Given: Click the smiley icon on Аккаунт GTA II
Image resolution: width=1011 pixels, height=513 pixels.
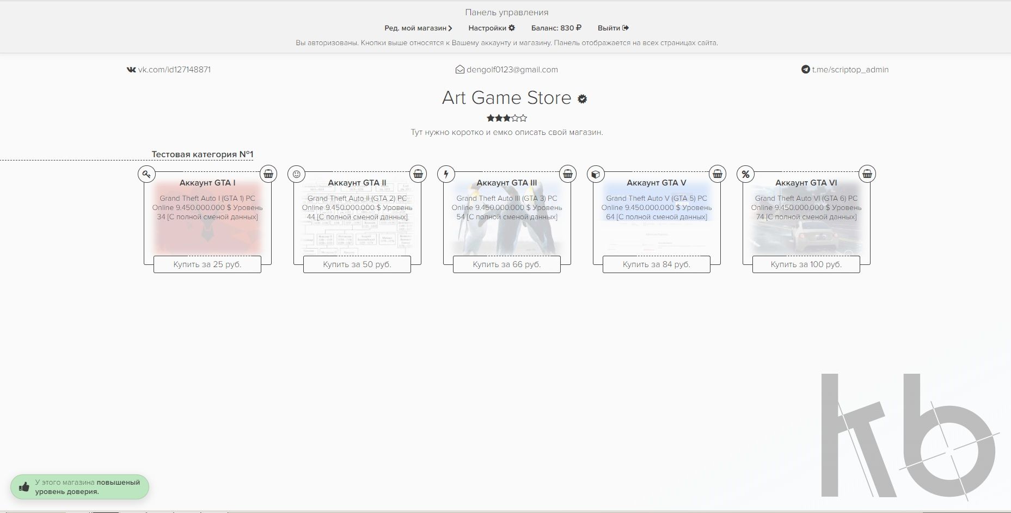Looking at the screenshot, I should [296, 174].
